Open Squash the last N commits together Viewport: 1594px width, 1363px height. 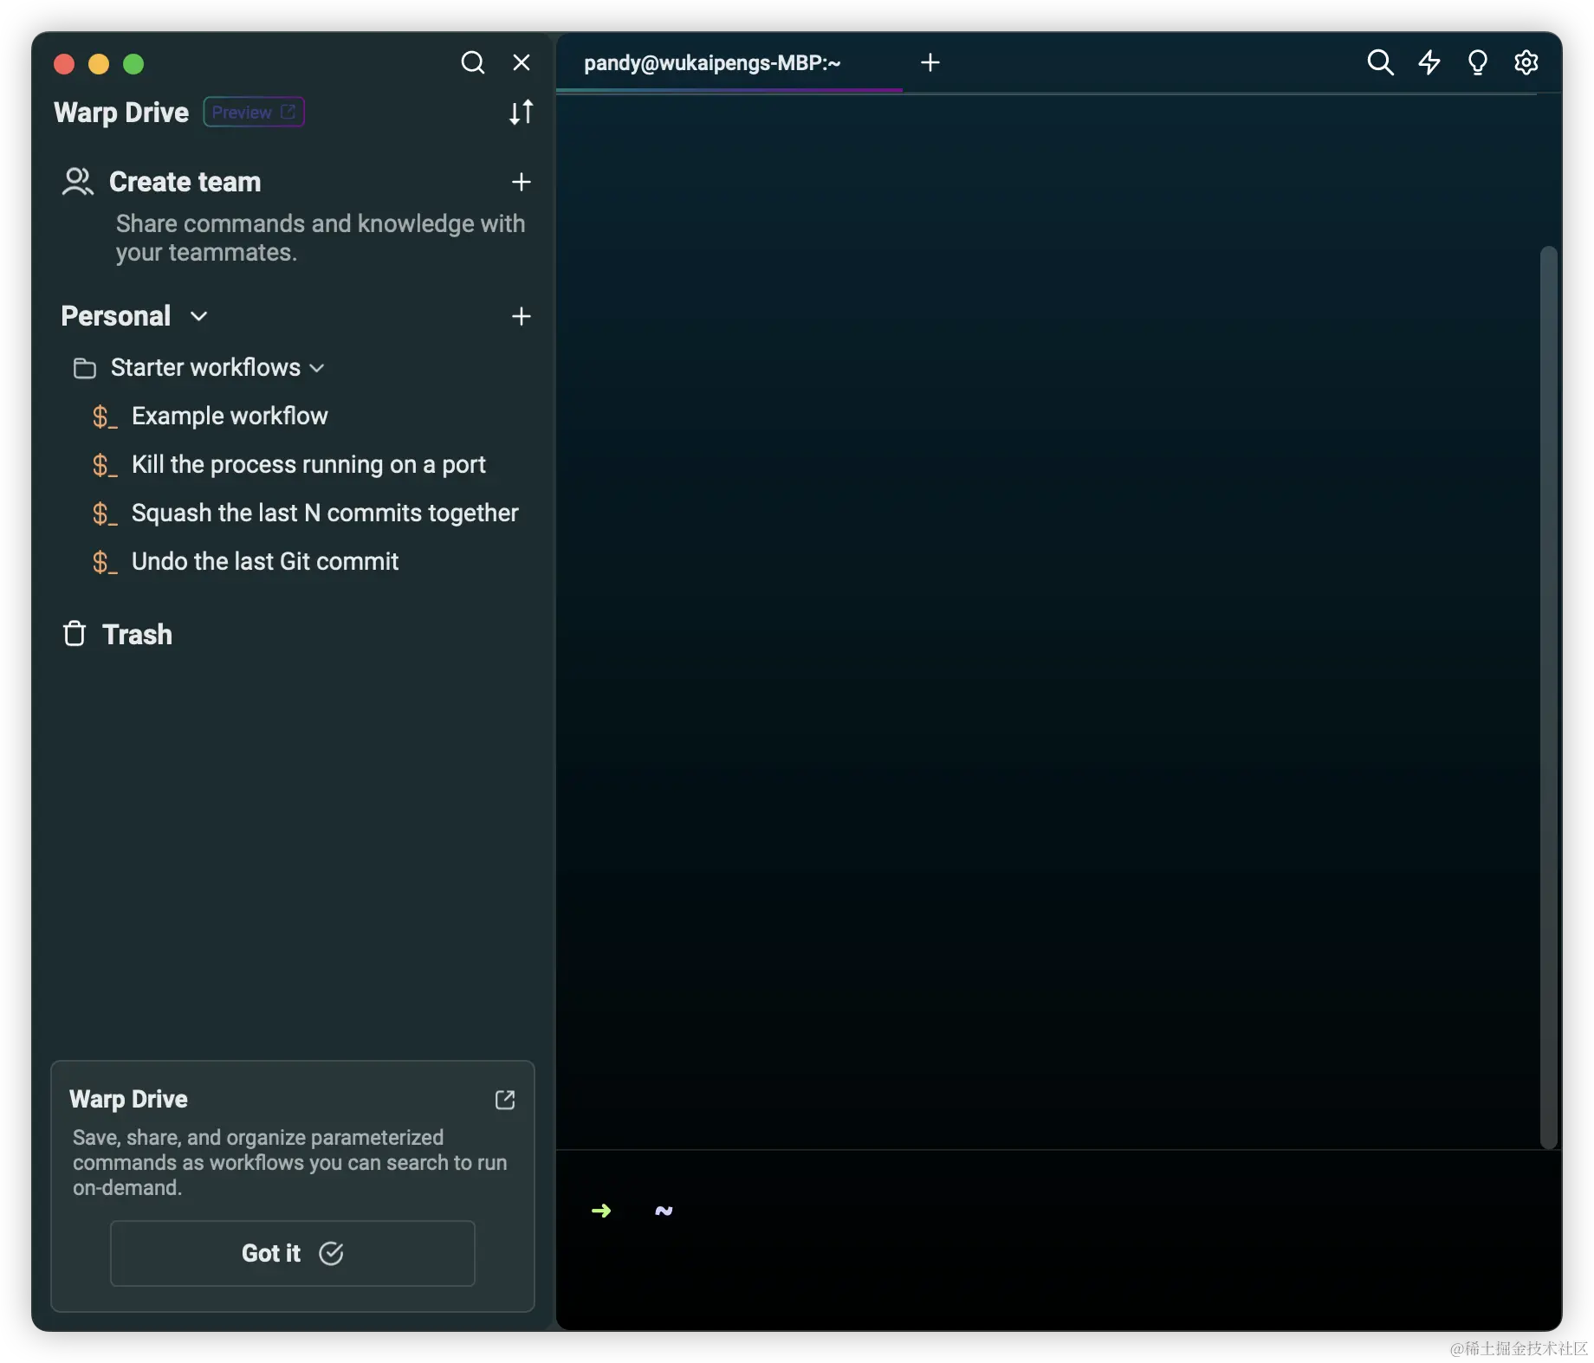(325, 513)
